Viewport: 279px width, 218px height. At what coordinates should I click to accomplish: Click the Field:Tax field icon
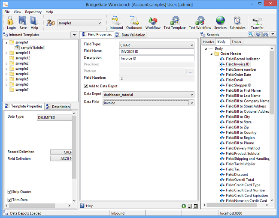[x=222, y=169]
